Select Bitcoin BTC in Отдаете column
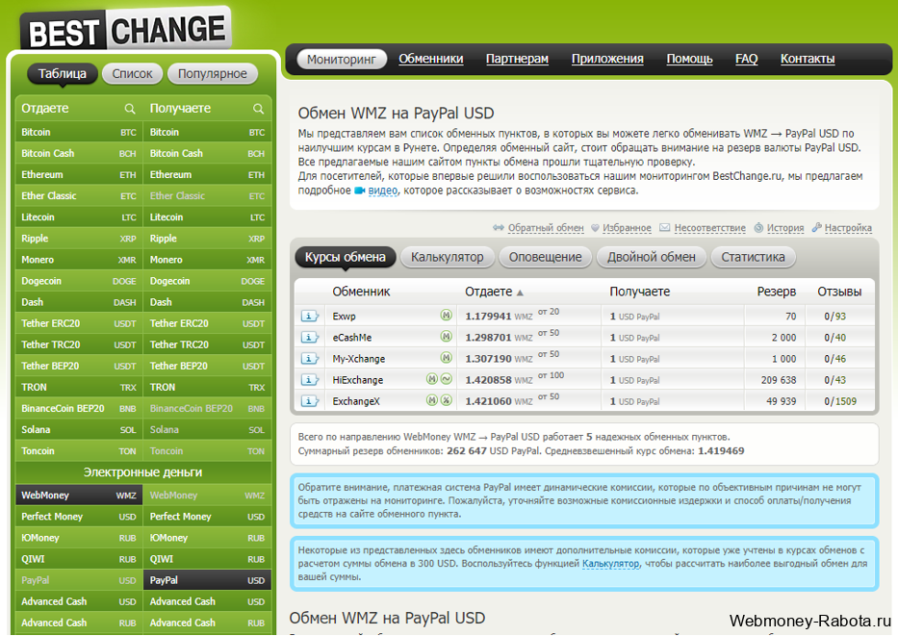This screenshot has height=636, width=898. coord(79,132)
